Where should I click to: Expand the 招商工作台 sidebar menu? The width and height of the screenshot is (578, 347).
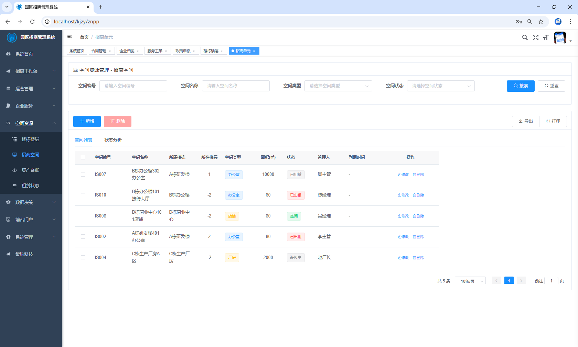pos(31,71)
